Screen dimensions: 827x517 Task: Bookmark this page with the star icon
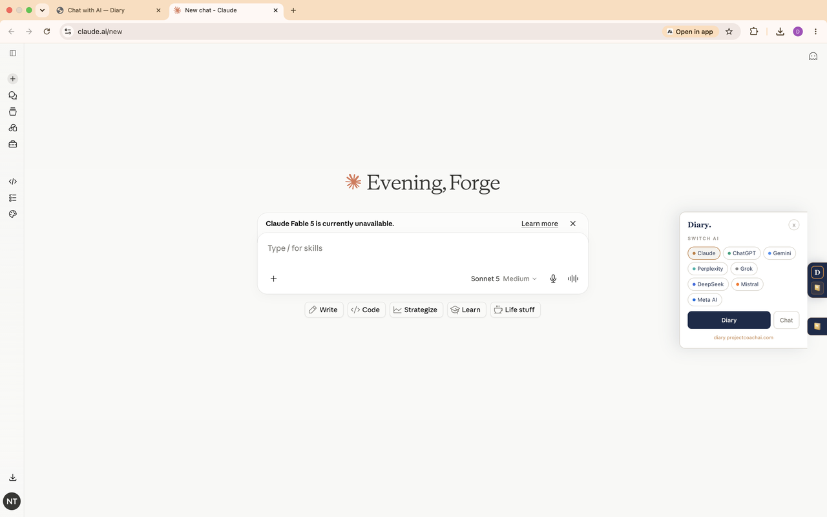[x=729, y=31]
